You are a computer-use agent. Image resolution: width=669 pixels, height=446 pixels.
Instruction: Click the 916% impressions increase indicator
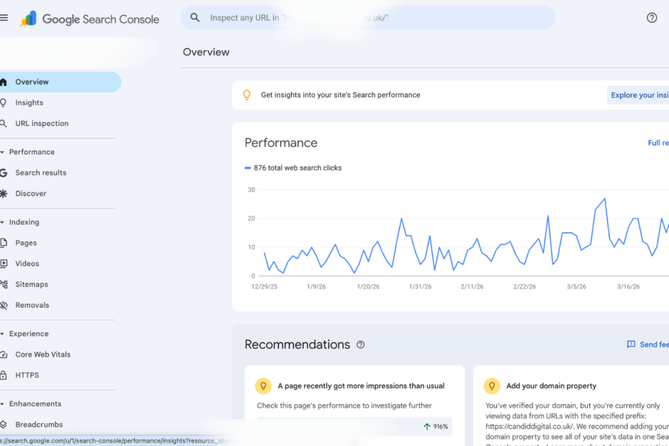click(x=436, y=426)
